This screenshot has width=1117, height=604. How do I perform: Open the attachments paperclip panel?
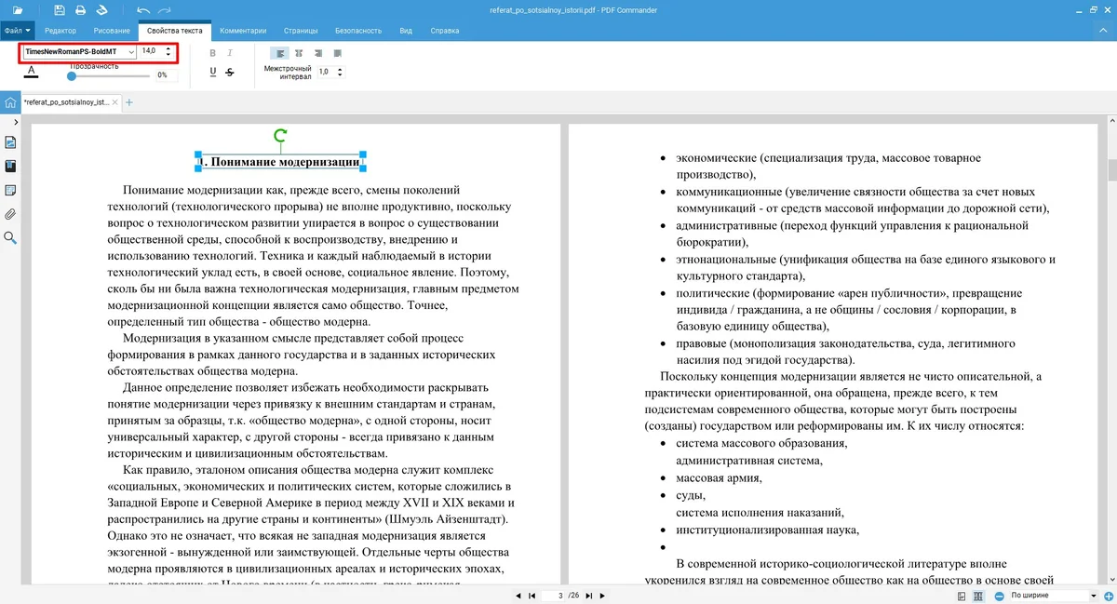tap(10, 214)
